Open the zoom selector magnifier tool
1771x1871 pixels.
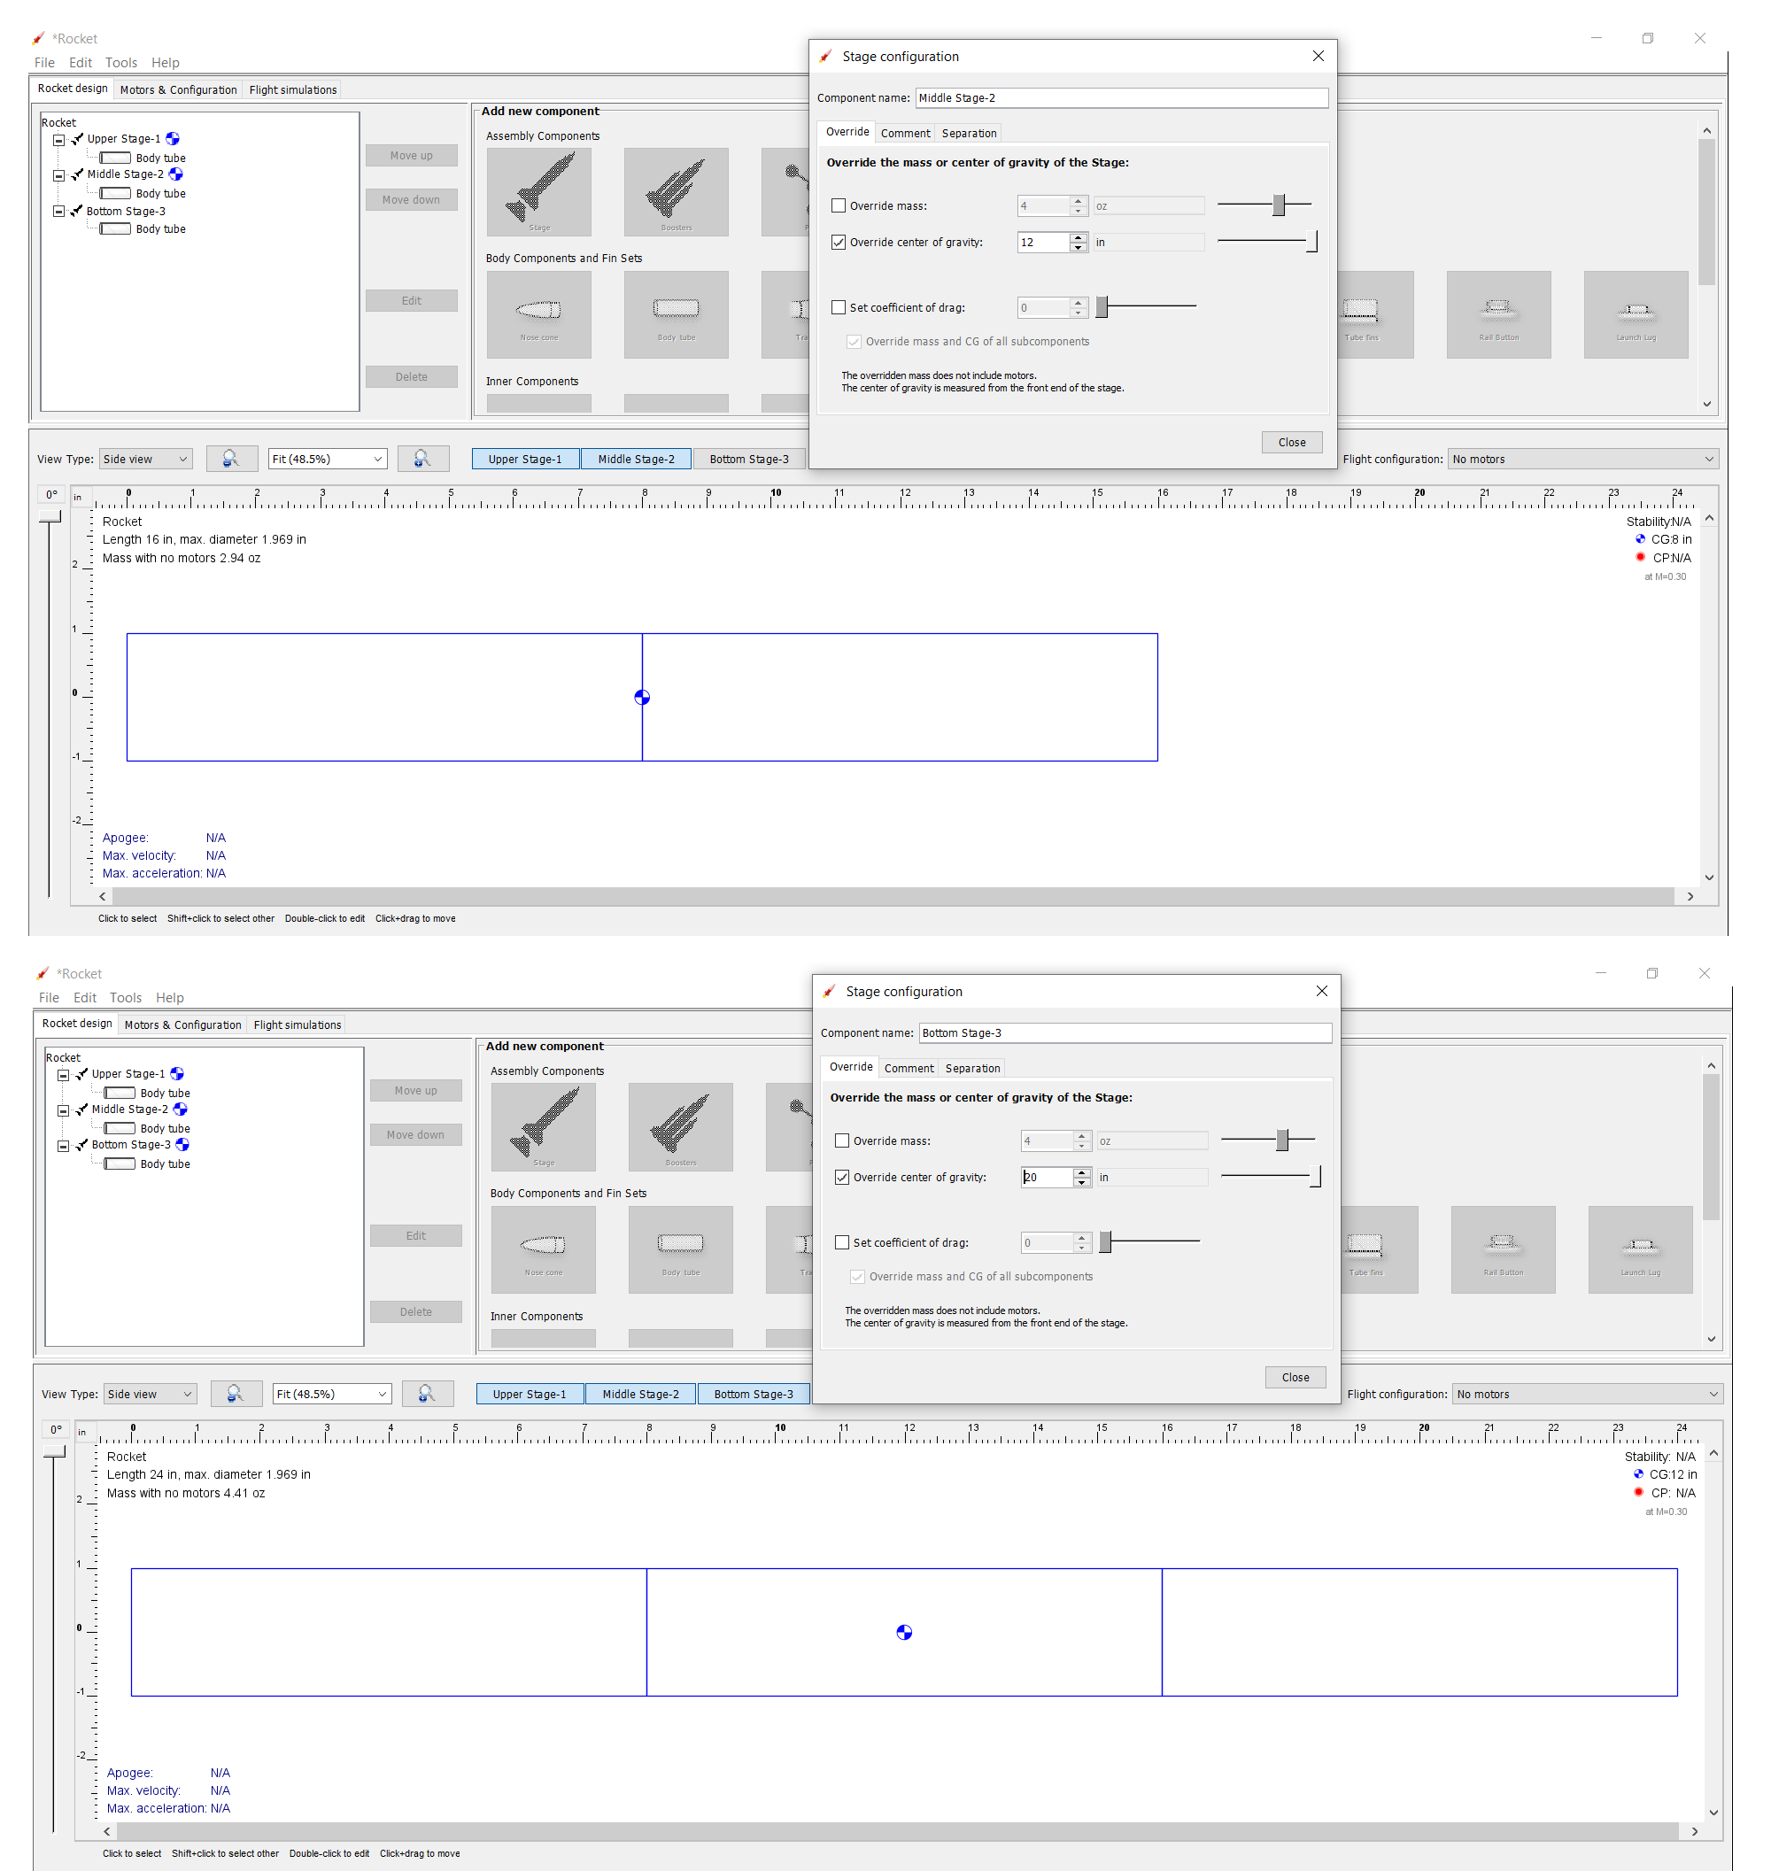(x=423, y=459)
